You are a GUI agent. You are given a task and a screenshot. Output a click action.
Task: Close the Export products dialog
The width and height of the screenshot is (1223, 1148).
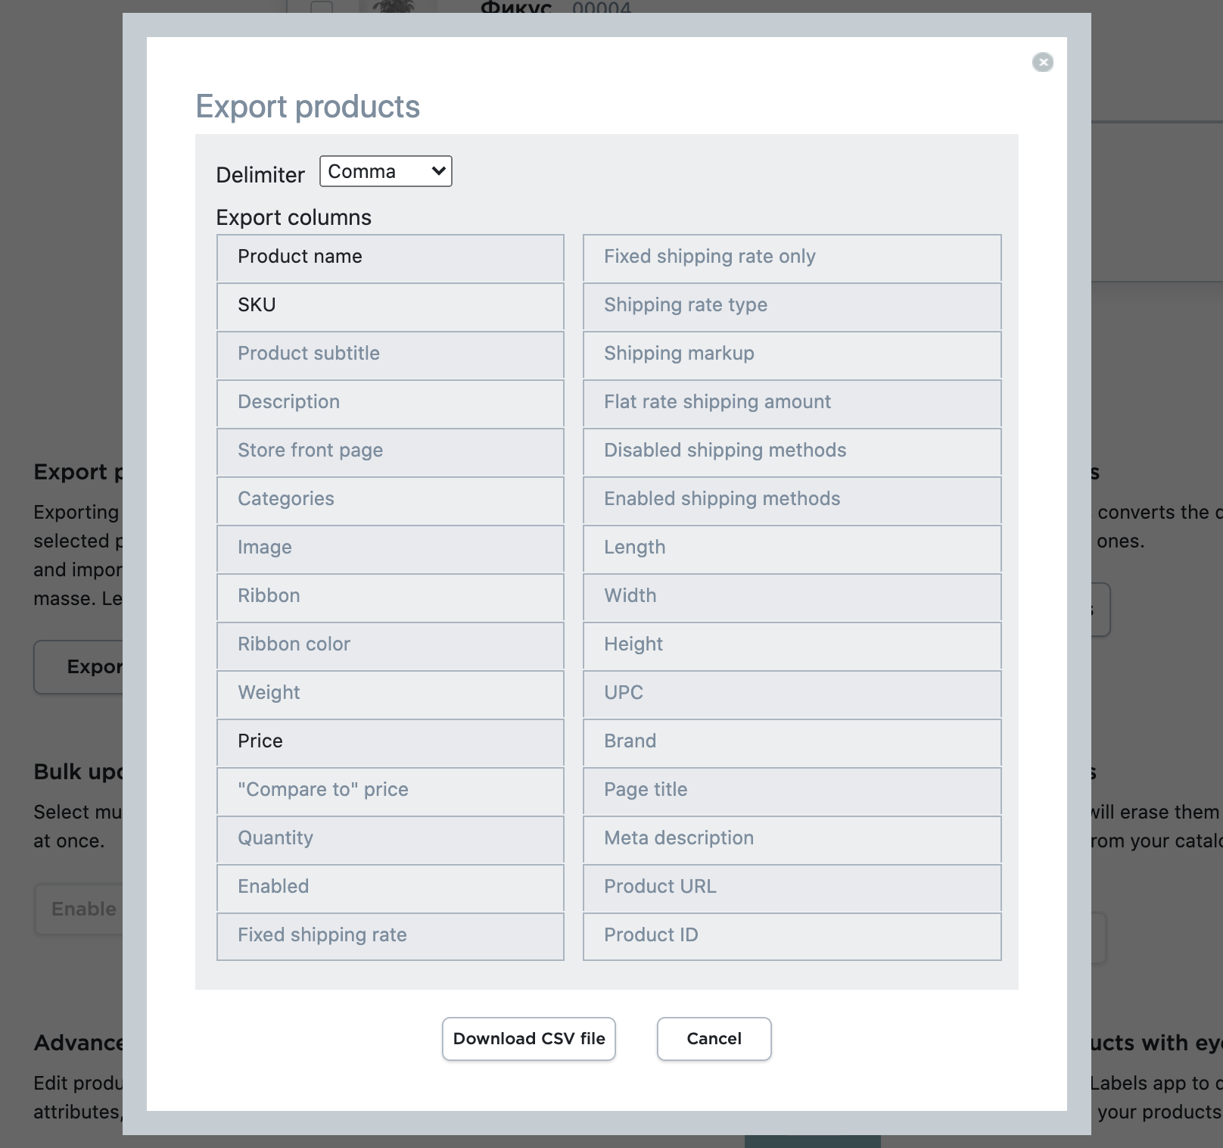[x=1042, y=62]
